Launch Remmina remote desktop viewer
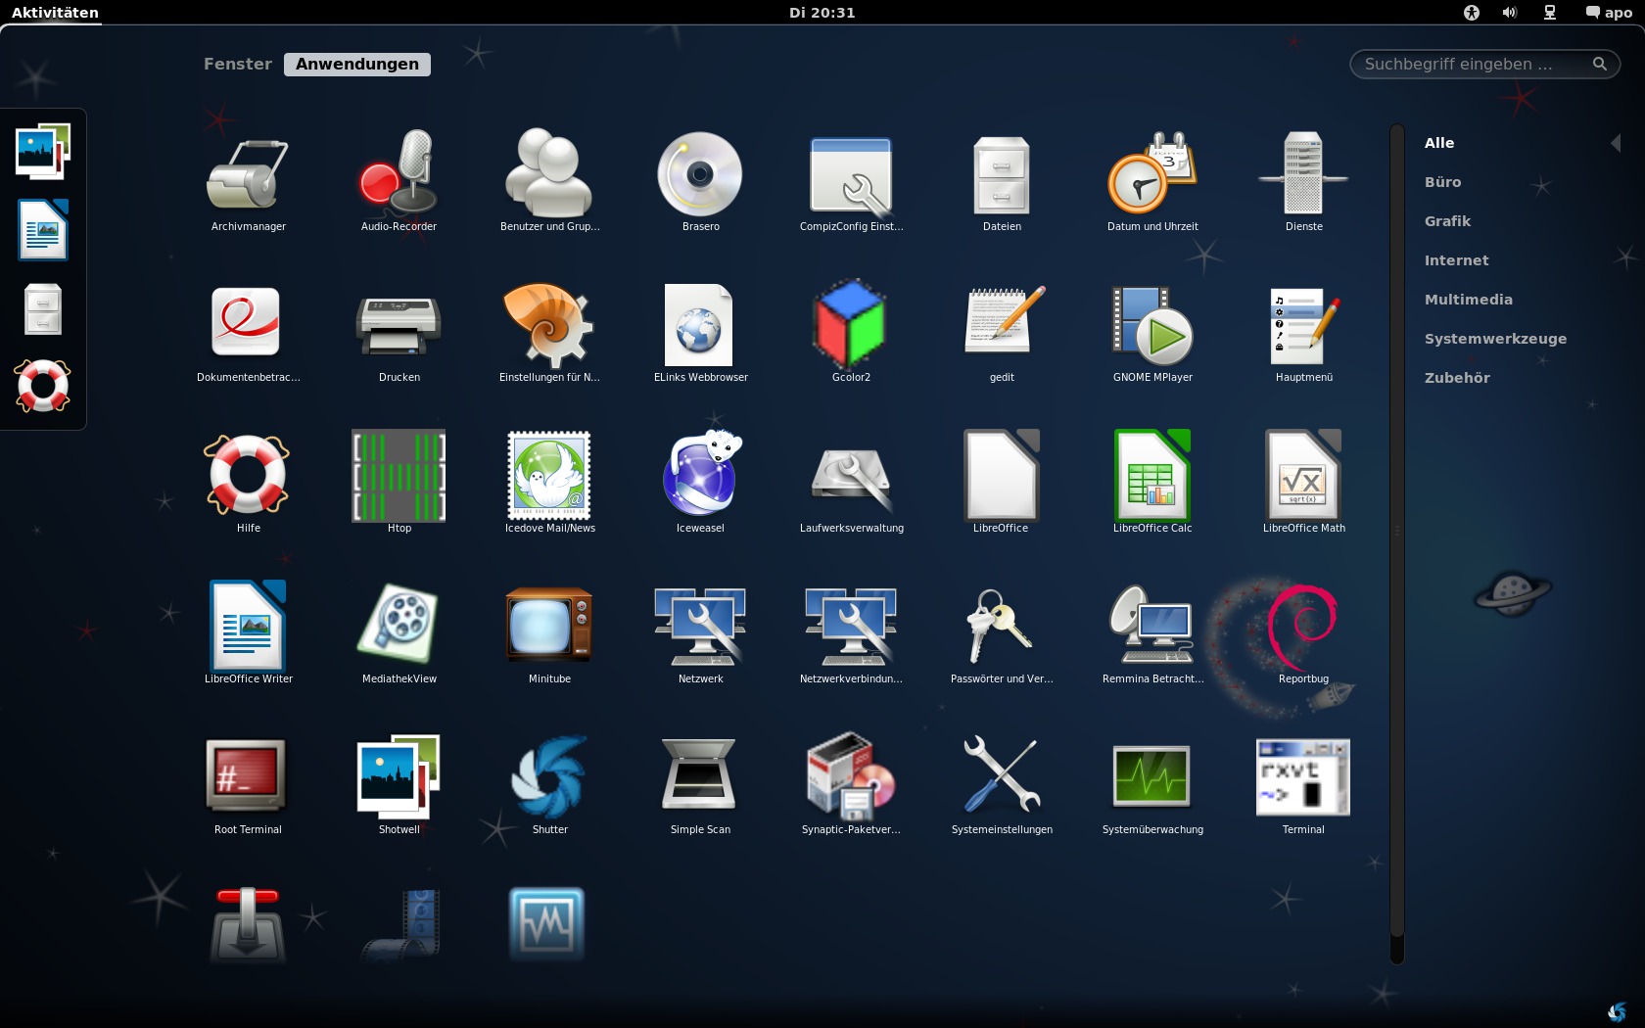The image size is (1645, 1028). click(x=1152, y=633)
